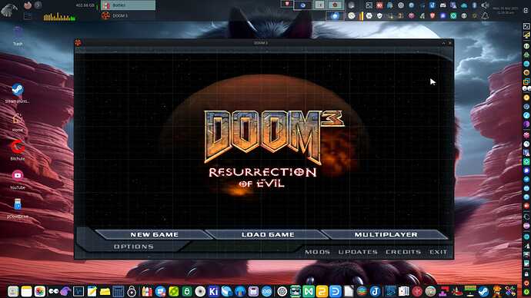Launch the YouTube desktop shortcut
Screen dimensions: 531x298
(18, 180)
